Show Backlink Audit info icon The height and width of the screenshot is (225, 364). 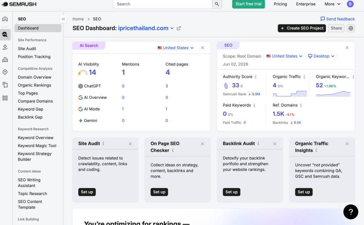[x=258, y=144]
